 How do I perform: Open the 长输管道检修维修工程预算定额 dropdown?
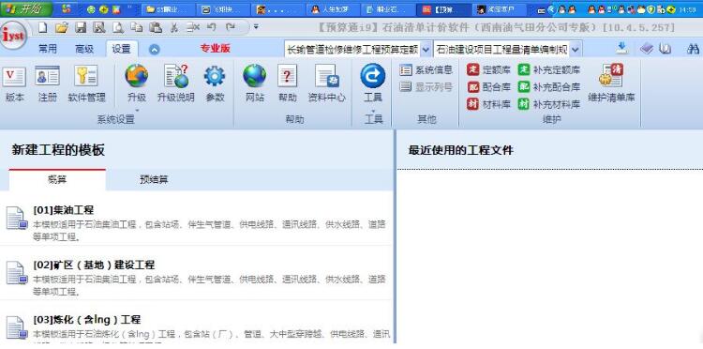tap(426, 50)
